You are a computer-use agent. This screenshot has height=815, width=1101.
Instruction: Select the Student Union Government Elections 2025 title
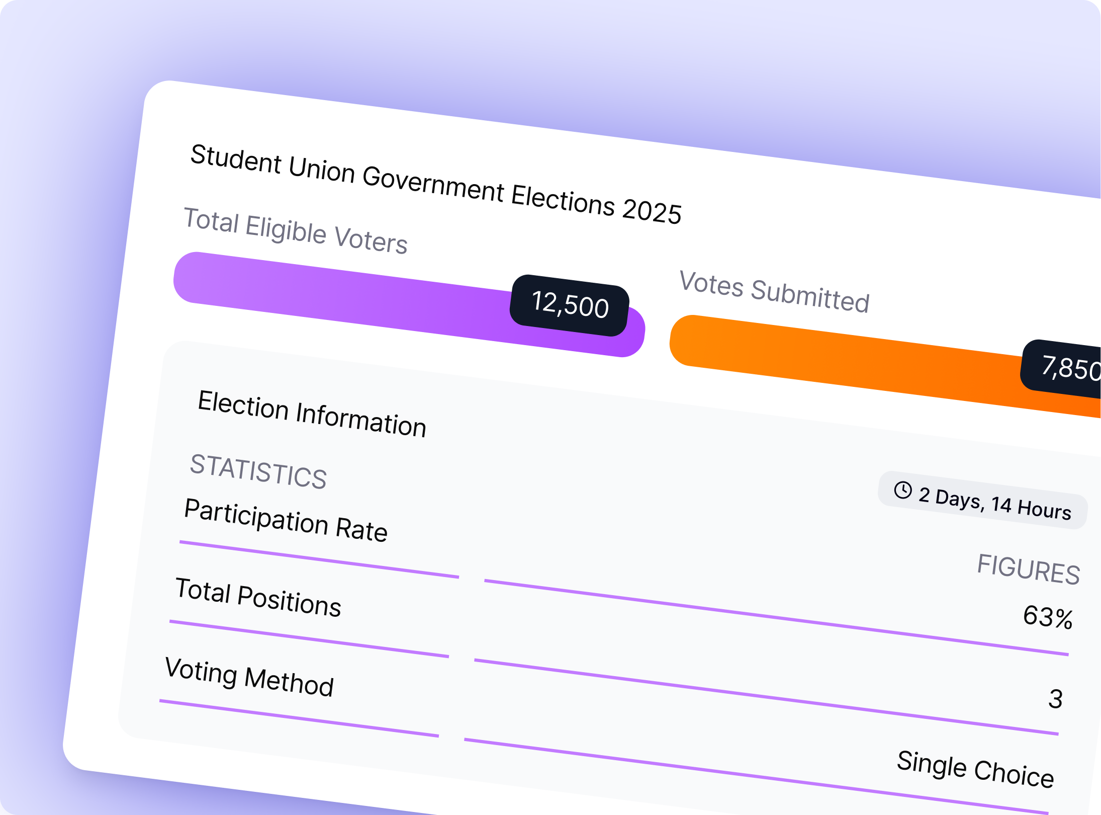pyautogui.click(x=435, y=184)
